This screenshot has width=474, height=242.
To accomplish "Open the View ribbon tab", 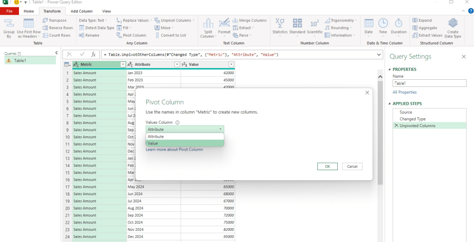I will coord(107,11).
